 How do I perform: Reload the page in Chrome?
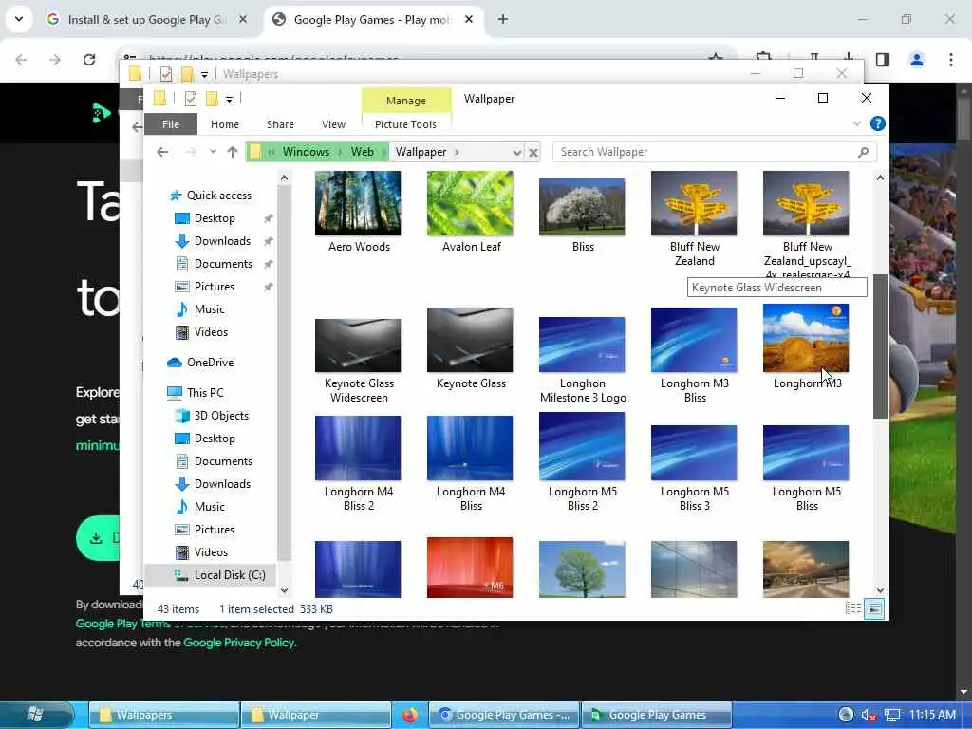coord(89,60)
